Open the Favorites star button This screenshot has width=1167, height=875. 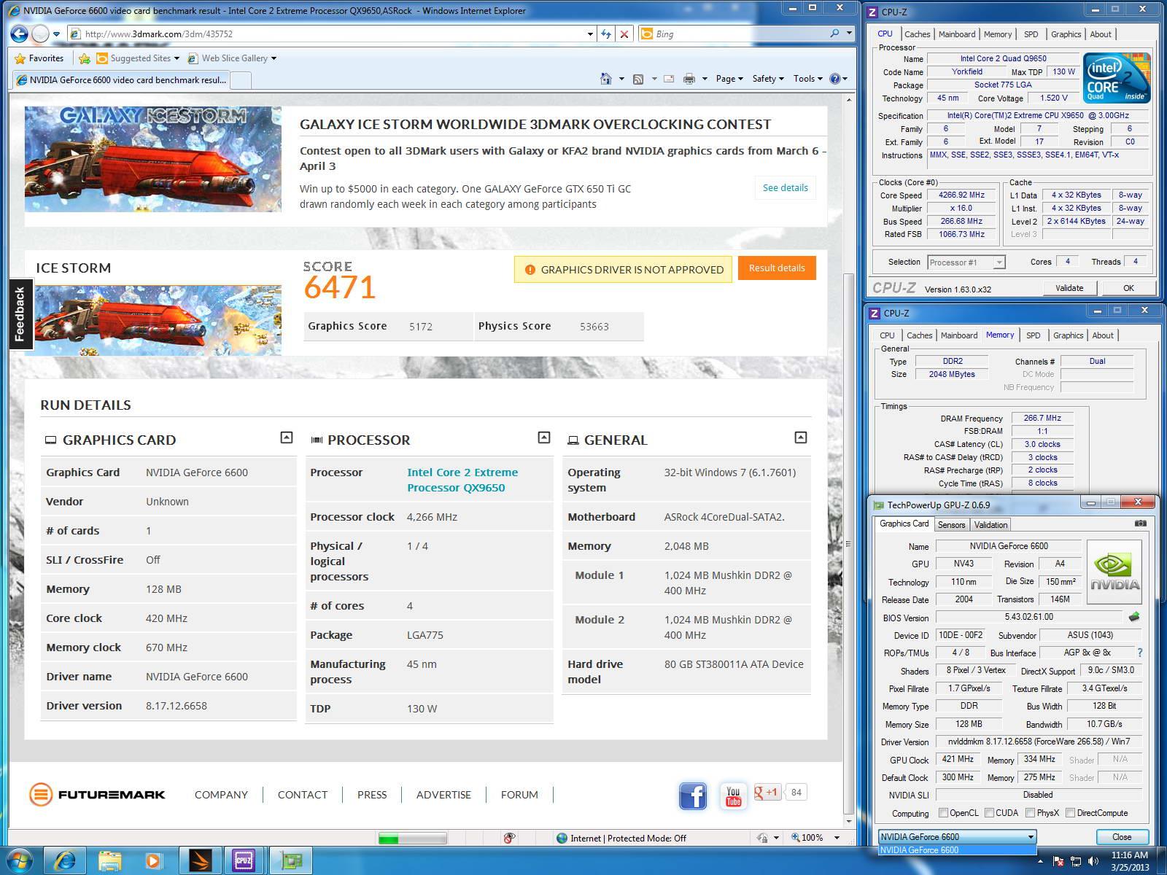pyautogui.click(x=39, y=58)
